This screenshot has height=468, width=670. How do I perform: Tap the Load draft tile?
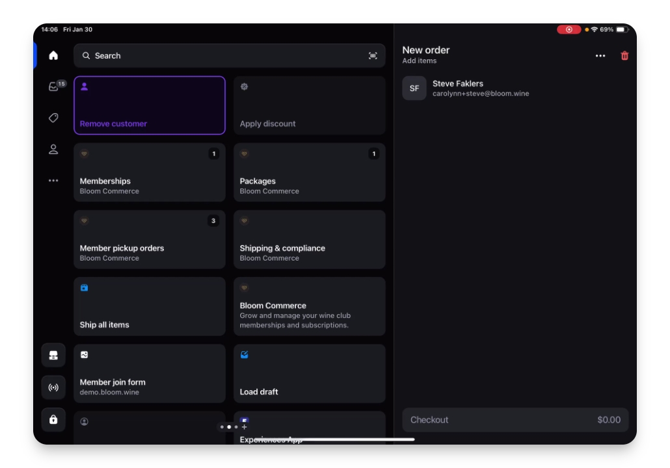coord(310,374)
